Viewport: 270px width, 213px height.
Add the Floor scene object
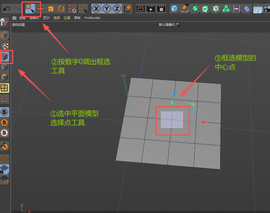258,9
